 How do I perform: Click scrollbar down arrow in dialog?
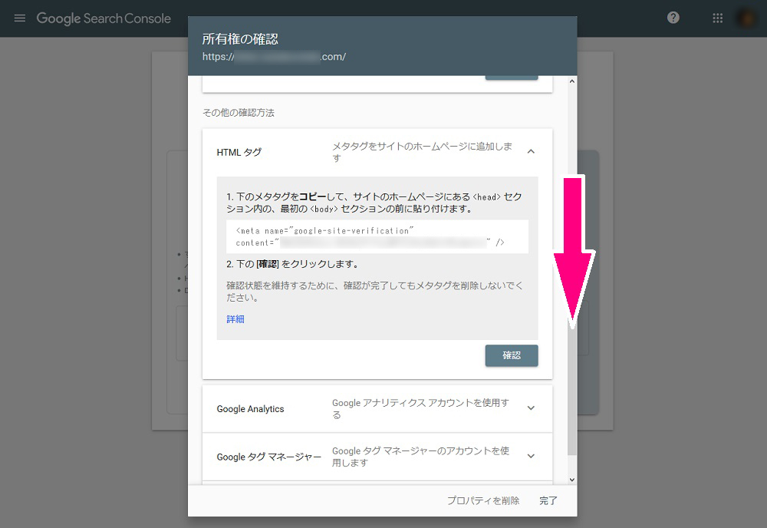tap(572, 480)
